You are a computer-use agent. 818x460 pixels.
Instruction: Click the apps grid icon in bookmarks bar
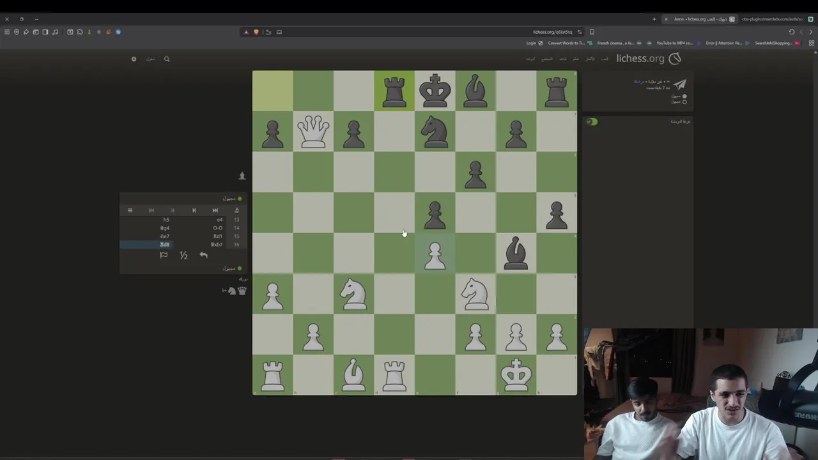[x=812, y=43]
